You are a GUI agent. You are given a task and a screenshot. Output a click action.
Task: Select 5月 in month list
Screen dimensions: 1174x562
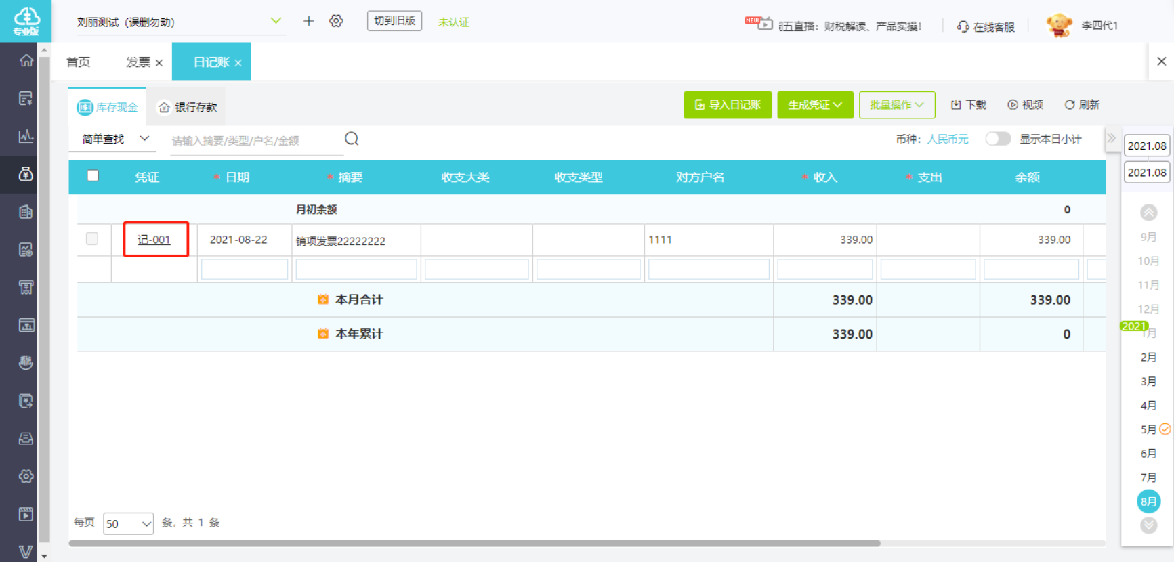[x=1148, y=429]
